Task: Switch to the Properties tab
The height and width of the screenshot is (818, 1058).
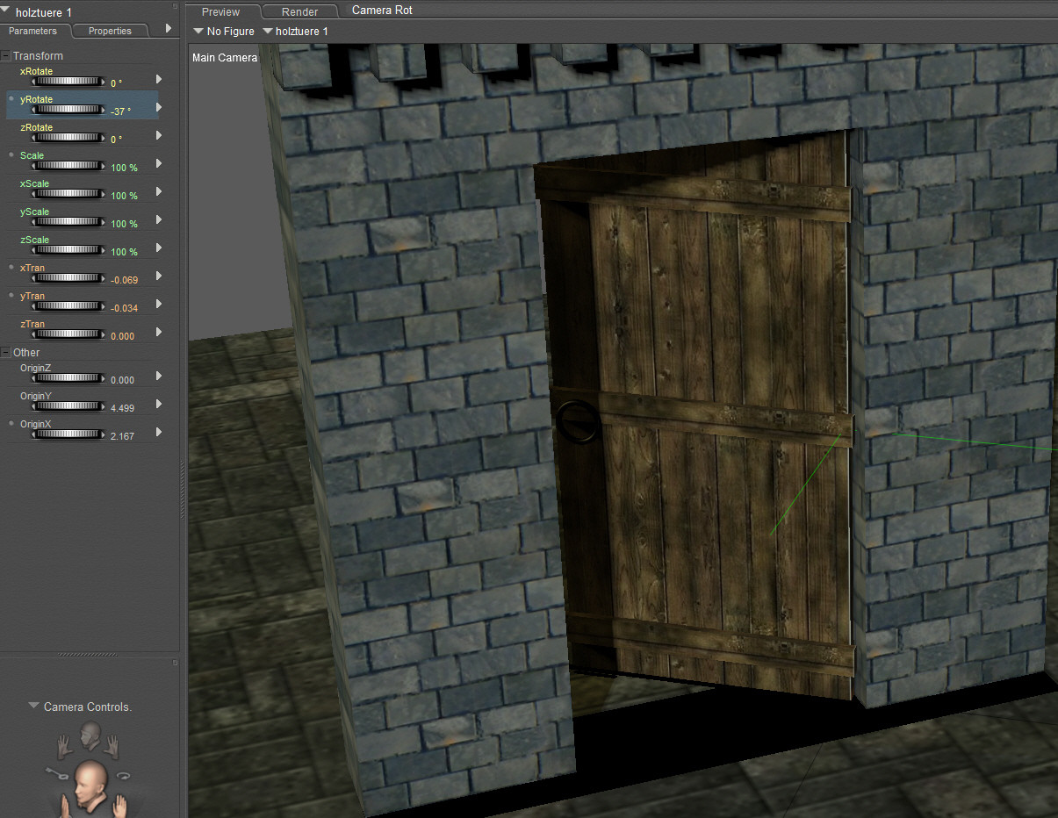Action: 110,31
